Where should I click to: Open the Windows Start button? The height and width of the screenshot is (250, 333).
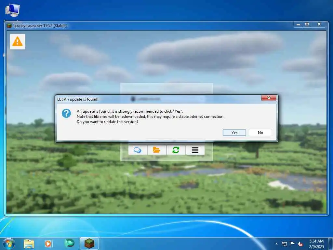coord(9,243)
